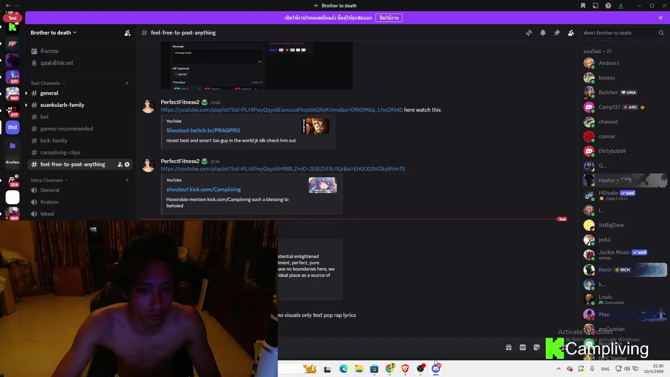
Task: Open Kevin member profile
Action: click(x=624, y=270)
